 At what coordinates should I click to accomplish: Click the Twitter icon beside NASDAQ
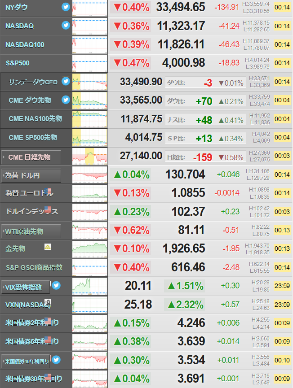point(66,25)
